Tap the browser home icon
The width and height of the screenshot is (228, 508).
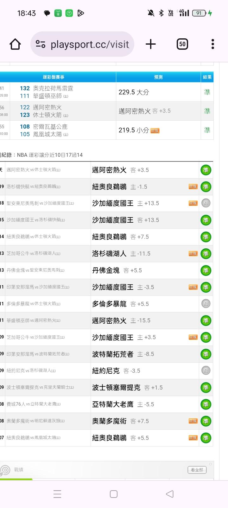[x=15, y=44]
